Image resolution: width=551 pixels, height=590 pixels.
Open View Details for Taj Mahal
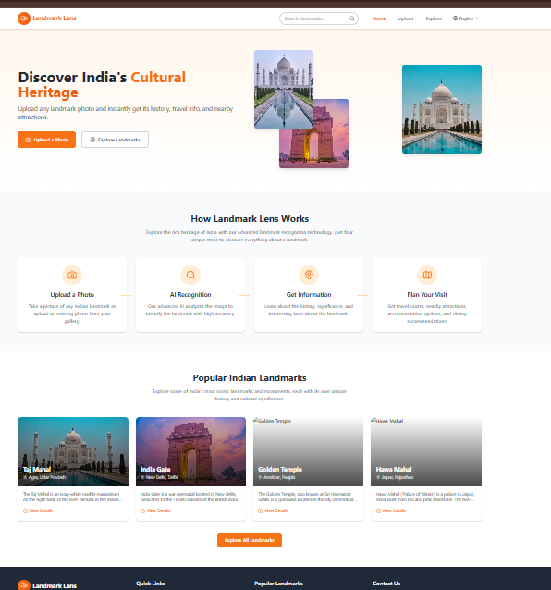[x=38, y=510]
